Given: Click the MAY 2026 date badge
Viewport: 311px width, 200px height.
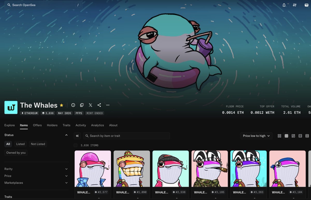Looking at the screenshot, I should click(65, 113).
